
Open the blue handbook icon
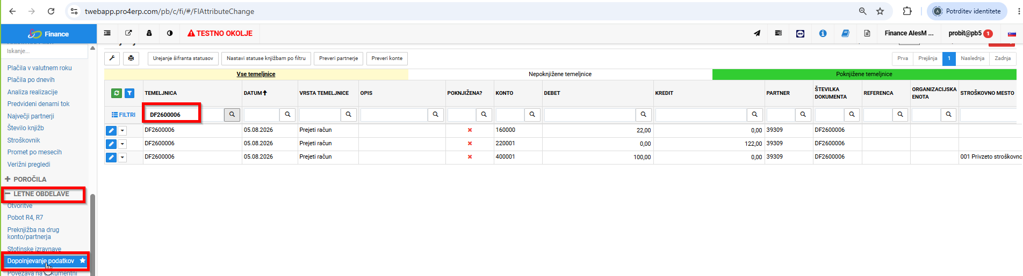[845, 33]
